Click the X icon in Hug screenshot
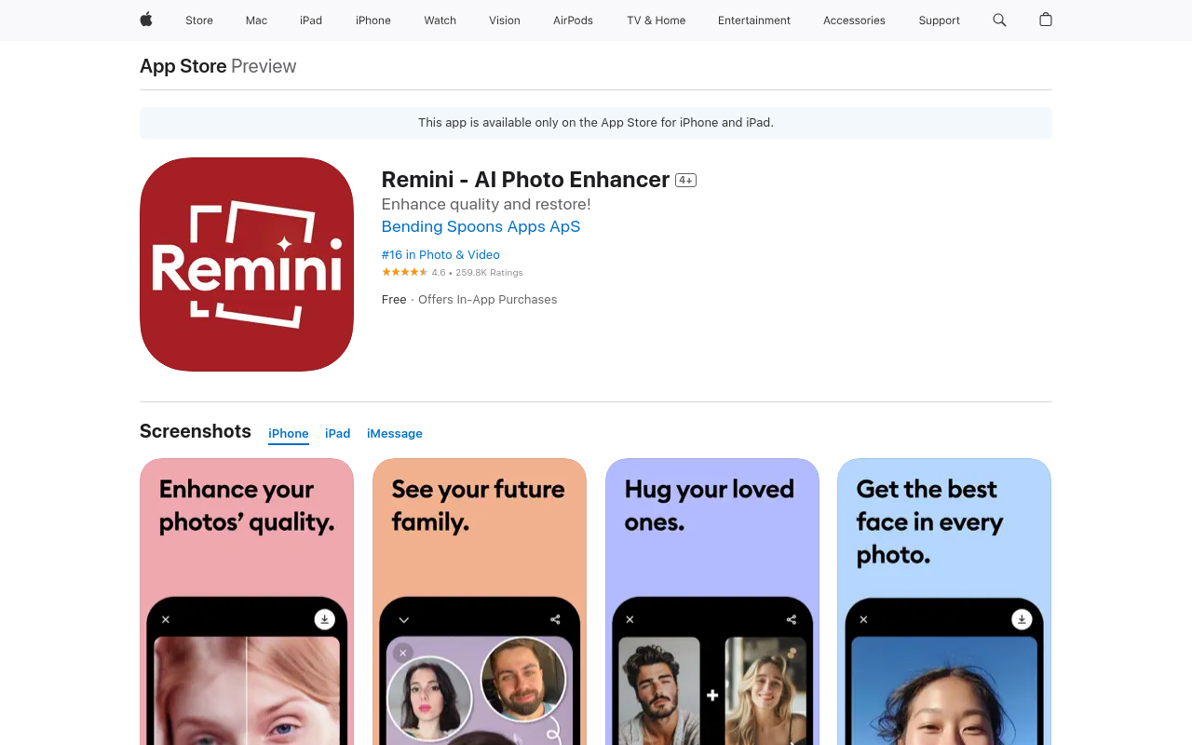The image size is (1192, 745). [630, 619]
